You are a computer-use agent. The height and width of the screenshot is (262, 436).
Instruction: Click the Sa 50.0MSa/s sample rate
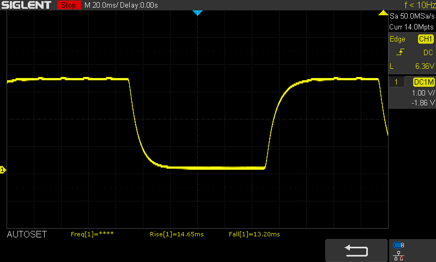[412, 16]
